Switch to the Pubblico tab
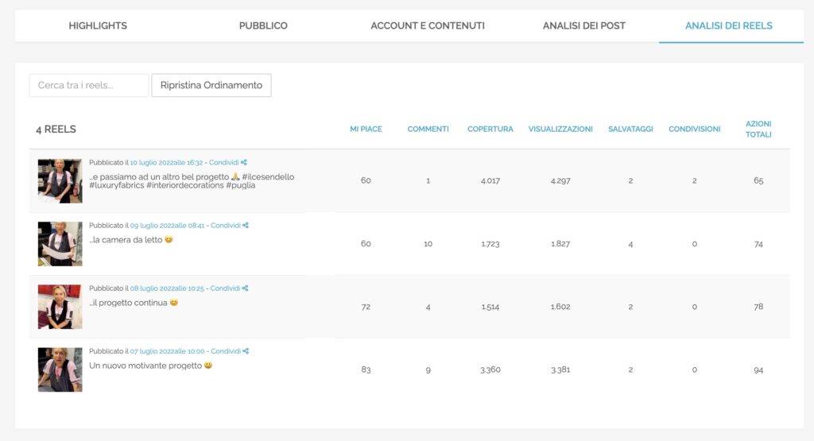 tap(263, 25)
